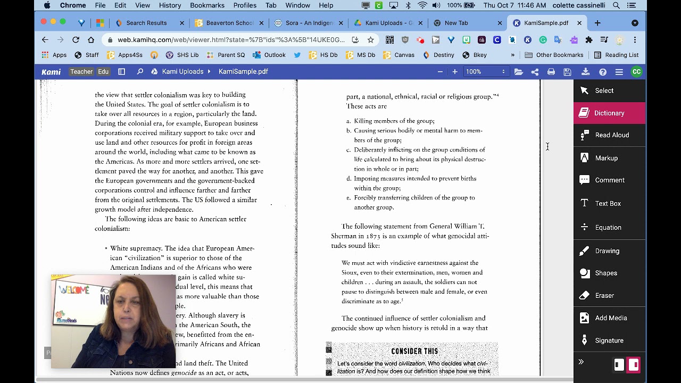Open the CC user profile avatar
The width and height of the screenshot is (681, 383).
pyautogui.click(x=636, y=71)
